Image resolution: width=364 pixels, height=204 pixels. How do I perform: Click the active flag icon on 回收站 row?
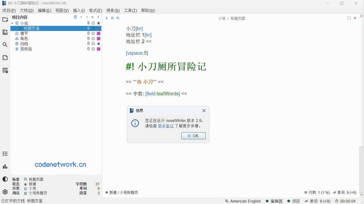(93, 49)
